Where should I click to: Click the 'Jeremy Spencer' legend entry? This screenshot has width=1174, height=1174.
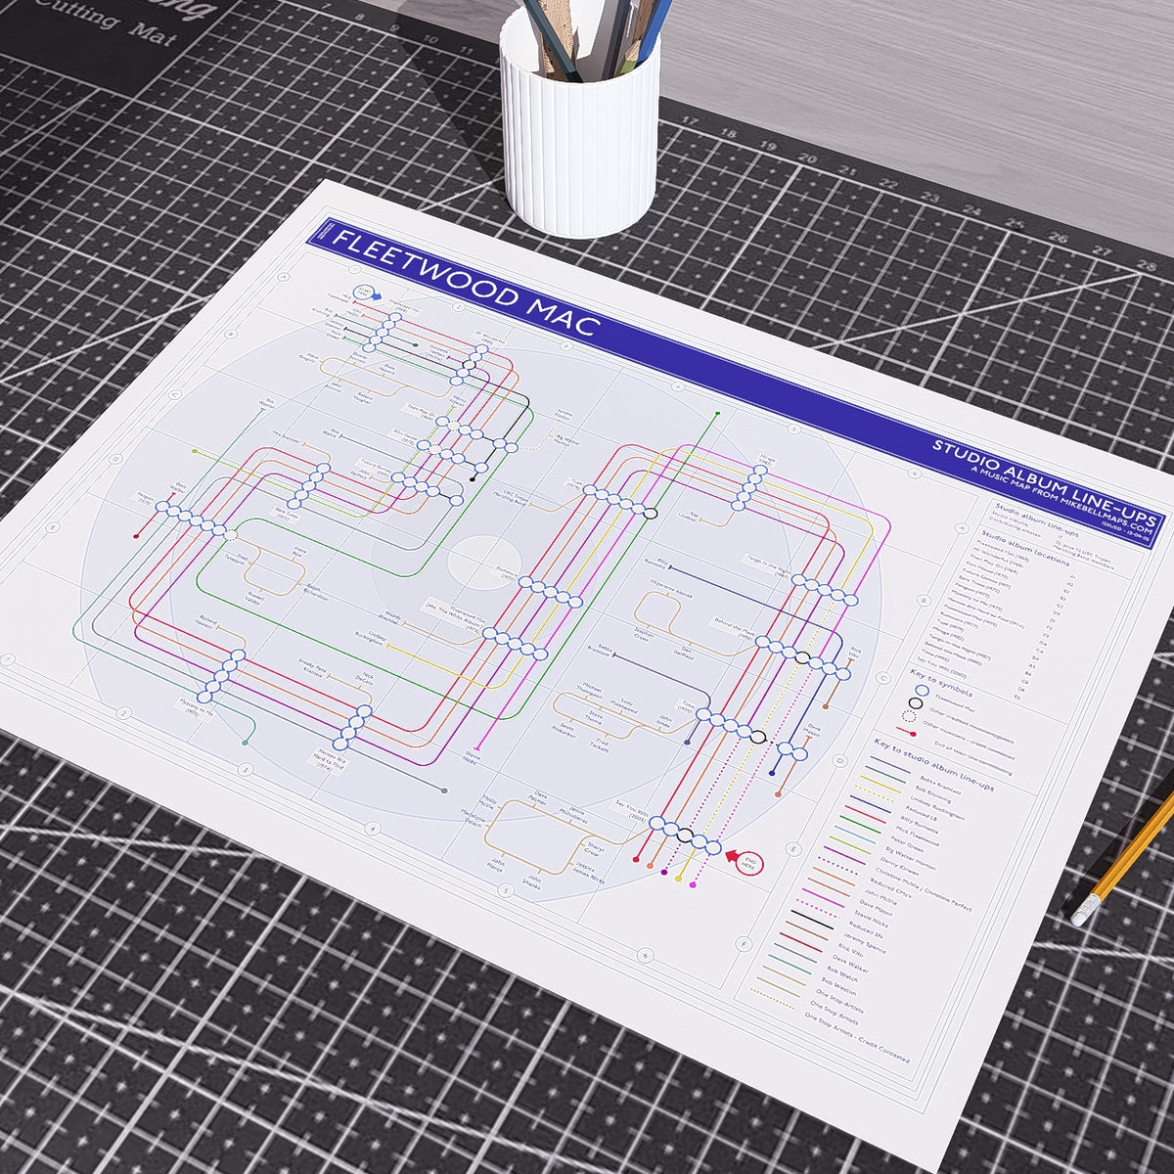point(865,943)
